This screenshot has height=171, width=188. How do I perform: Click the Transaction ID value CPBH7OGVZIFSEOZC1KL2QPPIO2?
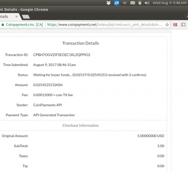click(x=62, y=55)
